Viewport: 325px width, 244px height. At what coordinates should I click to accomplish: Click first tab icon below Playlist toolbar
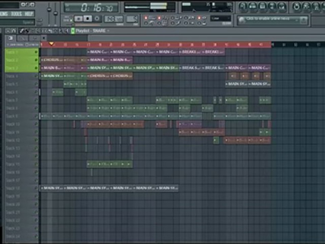click(10, 38)
